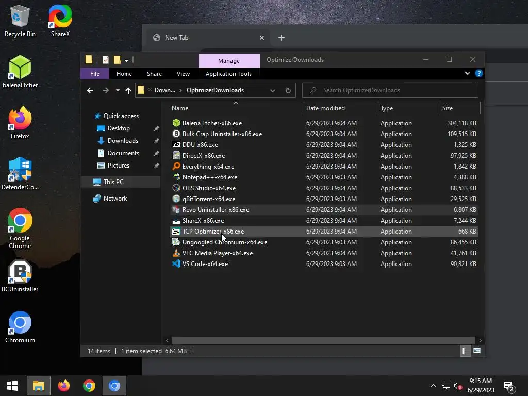Click the DirectX-x86.exe file icon
The width and height of the screenshot is (528, 396).
pos(176,155)
